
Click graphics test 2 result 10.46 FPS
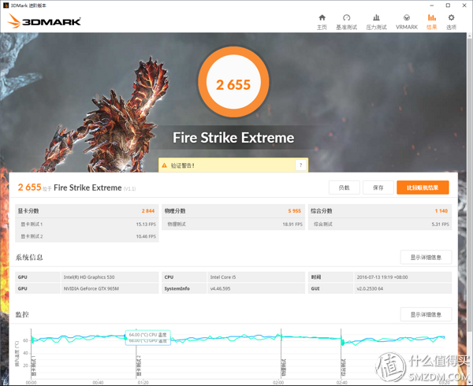click(x=146, y=236)
